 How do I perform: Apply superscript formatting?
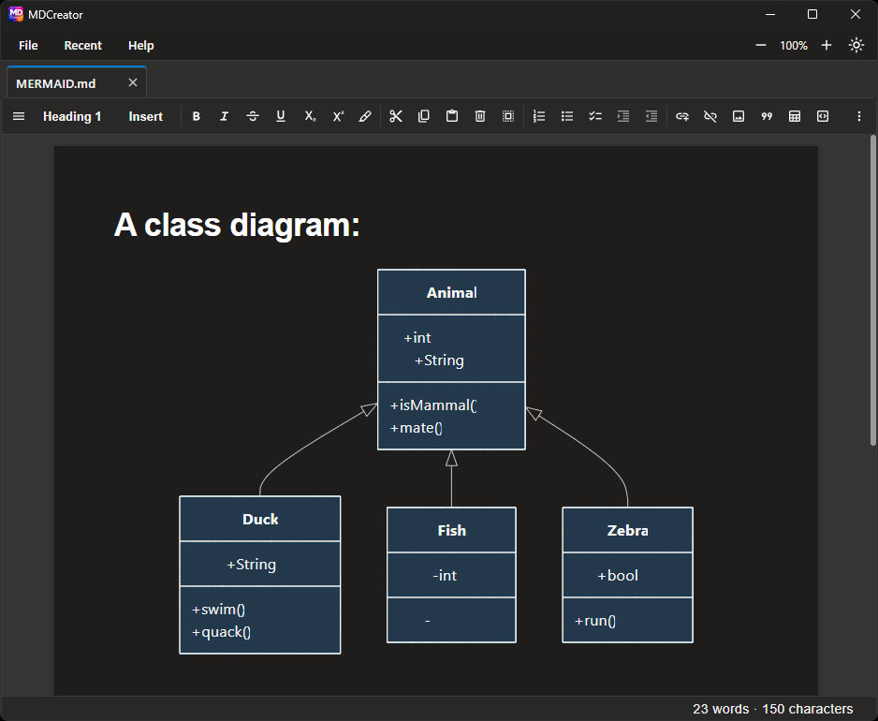coord(338,116)
